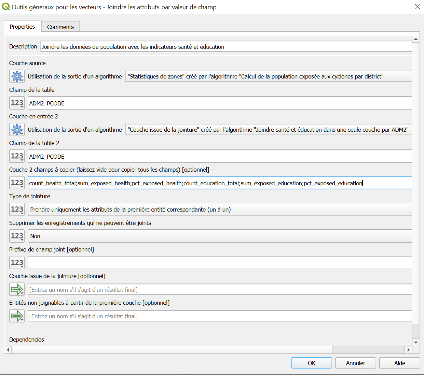The width and height of the screenshot is (424, 375).
Task: Click the 123 icon for Type de jointure
Action: (x=17, y=210)
